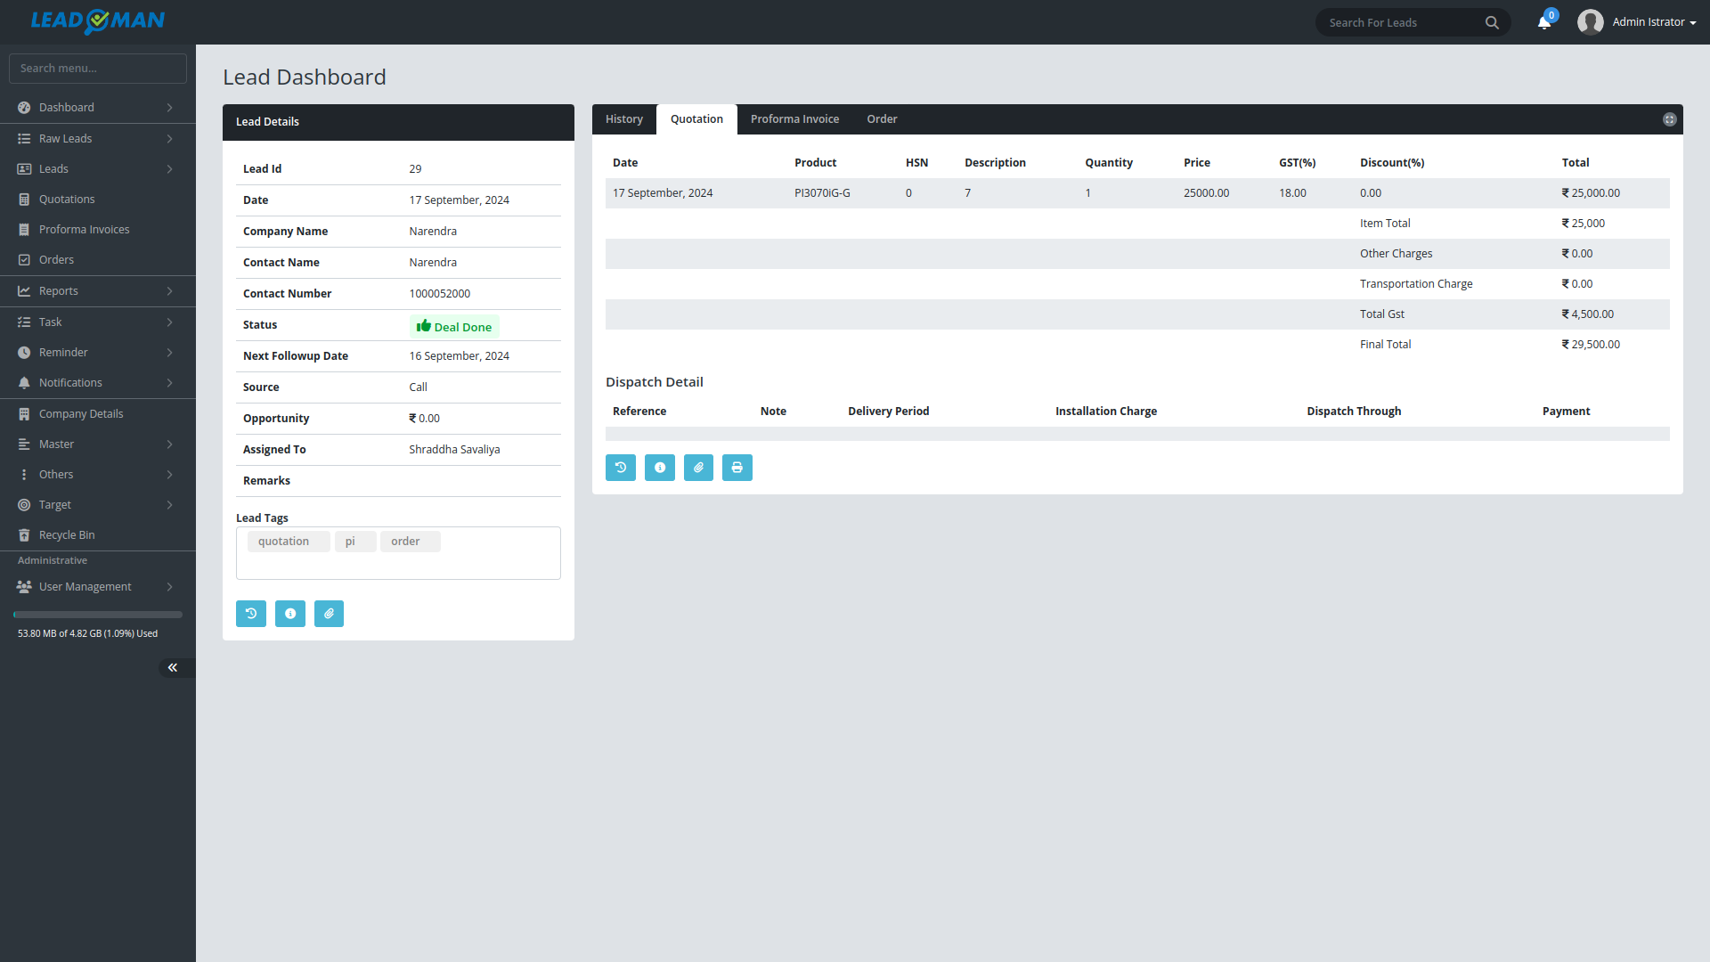Focus the Search menu input

click(x=98, y=69)
